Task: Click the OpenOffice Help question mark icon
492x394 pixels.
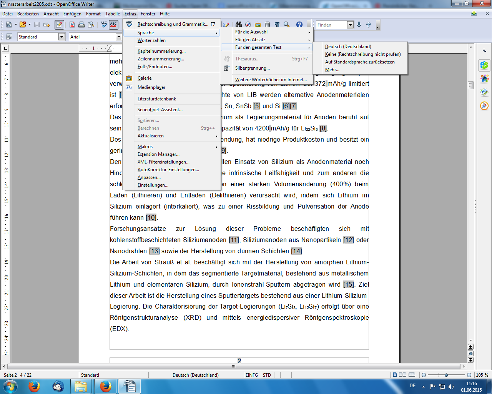Action: pos(299,25)
